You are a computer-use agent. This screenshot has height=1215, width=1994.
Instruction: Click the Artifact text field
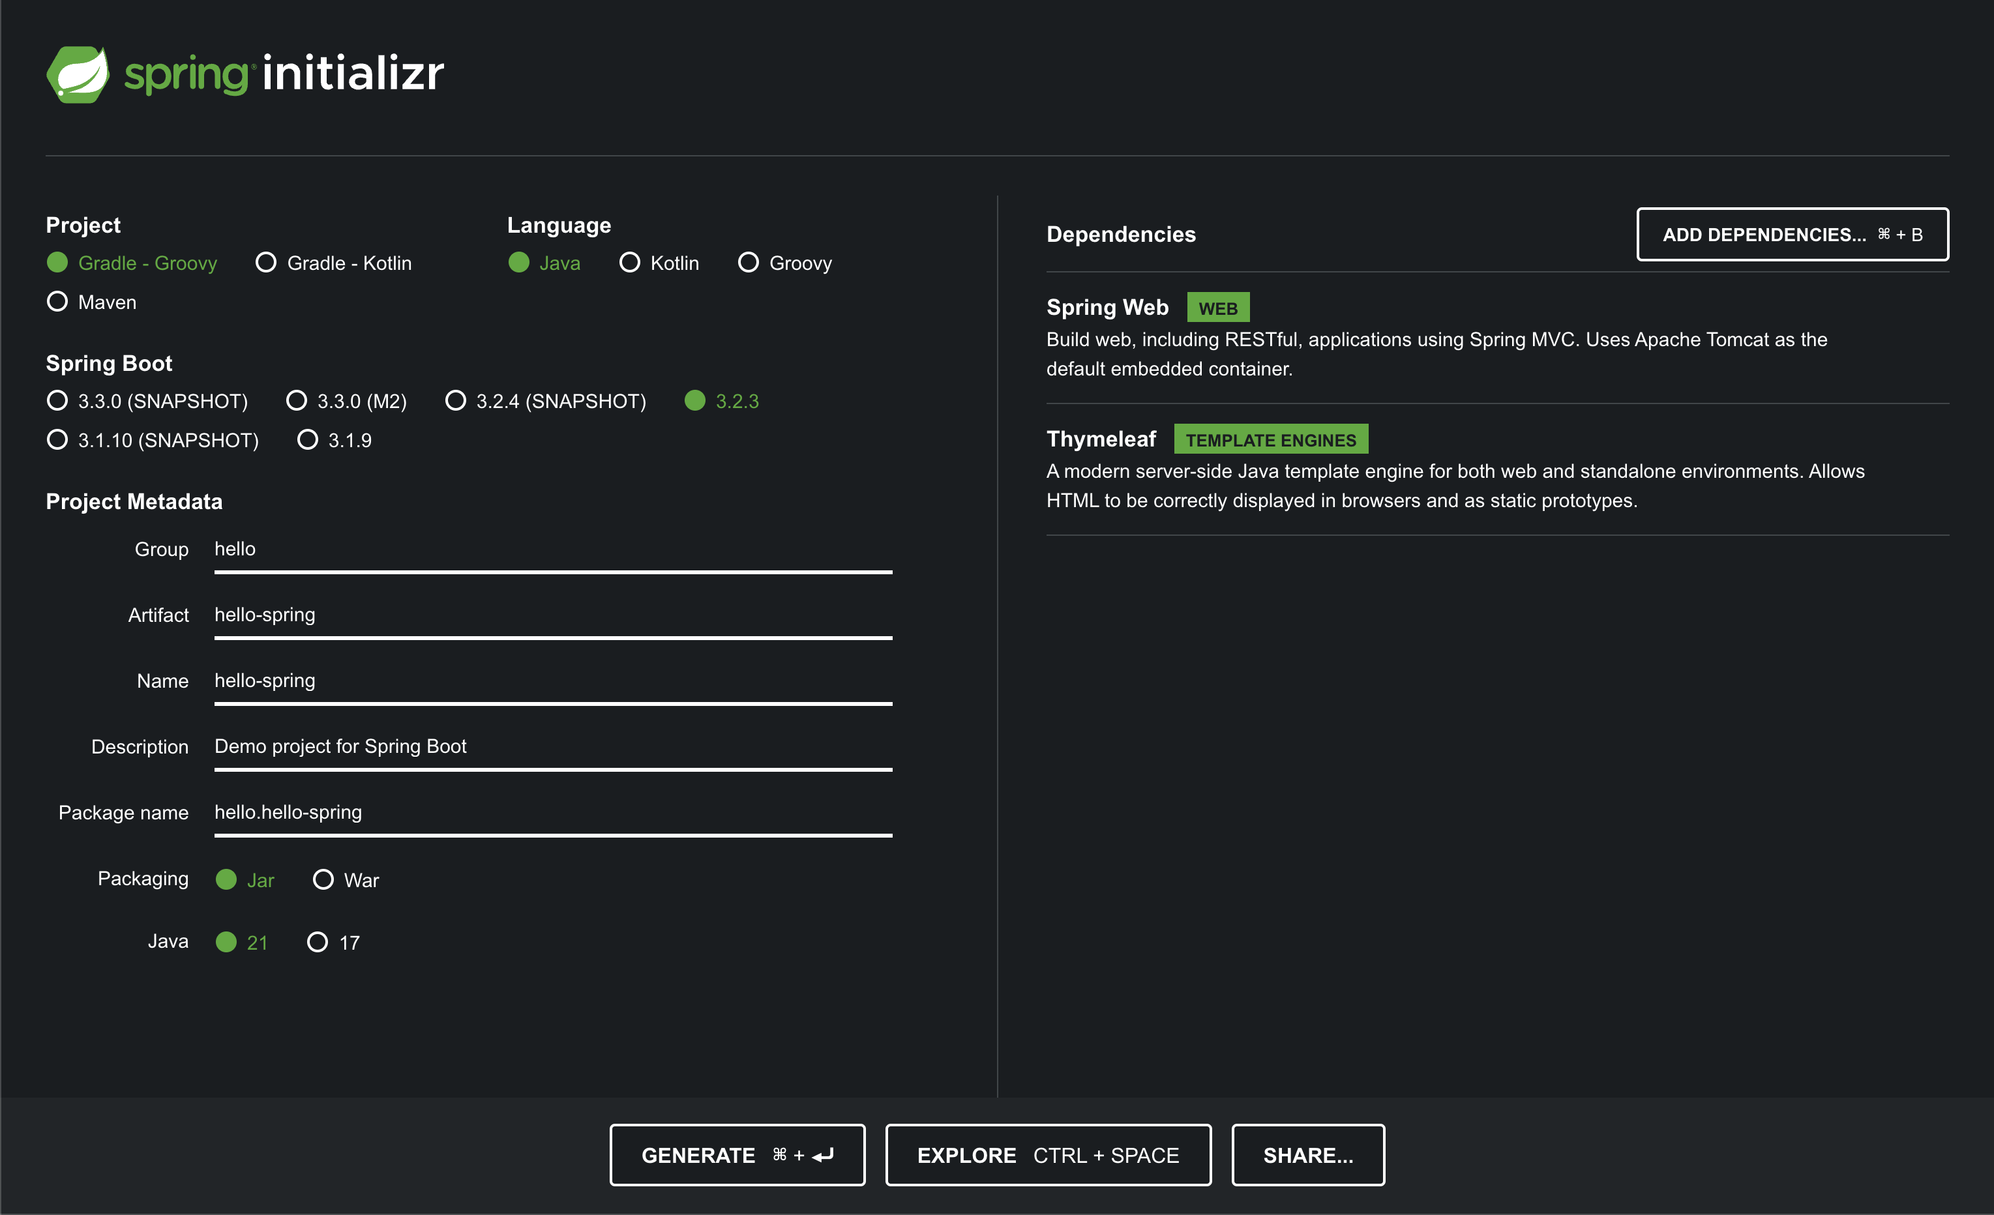[552, 615]
